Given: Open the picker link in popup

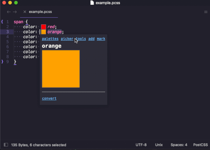Looking at the screenshot, I should [x=67, y=39].
